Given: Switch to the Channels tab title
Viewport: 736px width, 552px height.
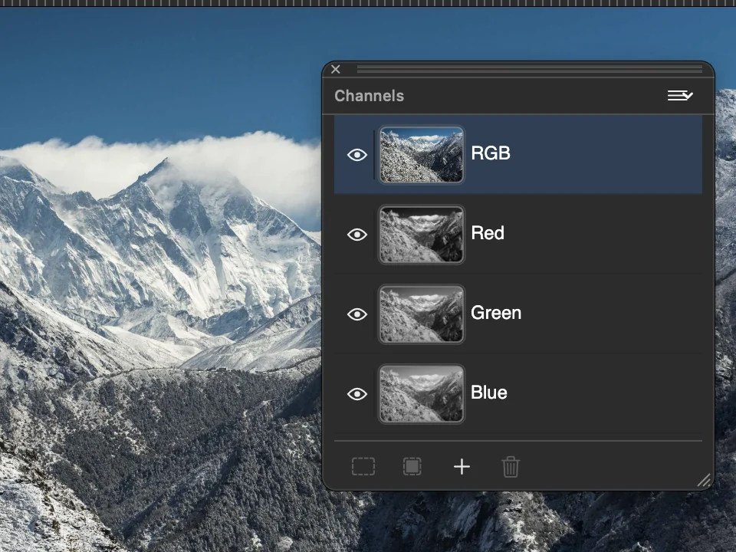Looking at the screenshot, I should (369, 96).
